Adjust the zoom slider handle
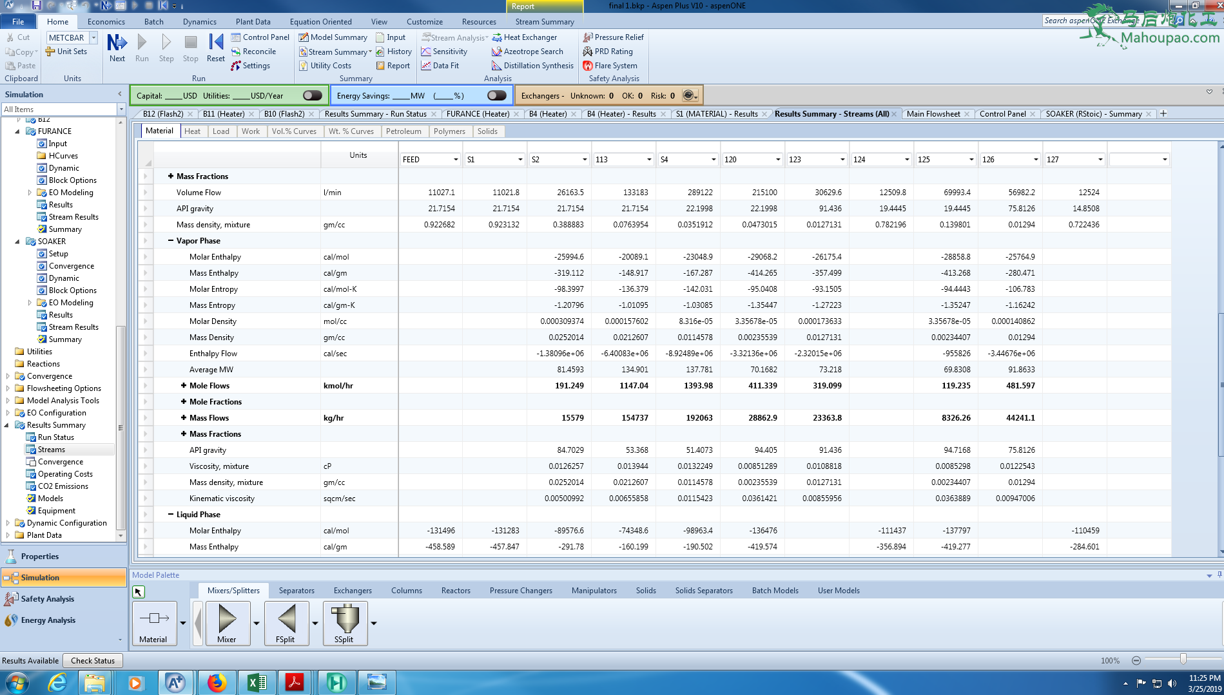This screenshot has height=695, width=1224. coord(1183,659)
